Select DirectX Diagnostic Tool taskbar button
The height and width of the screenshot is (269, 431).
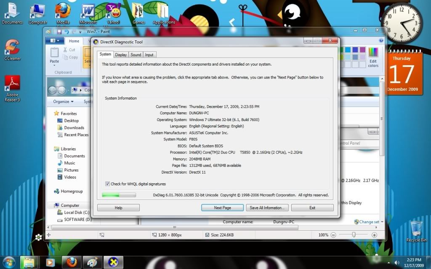coord(113,262)
